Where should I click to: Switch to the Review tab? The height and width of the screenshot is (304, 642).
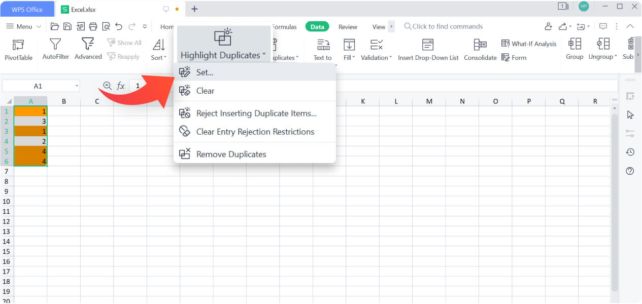(x=348, y=26)
